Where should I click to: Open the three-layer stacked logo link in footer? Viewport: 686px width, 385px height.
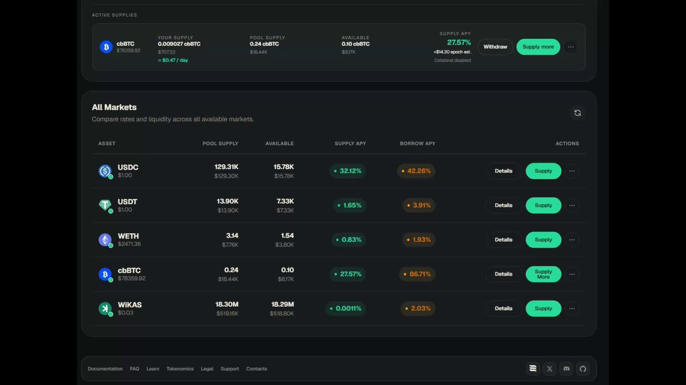click(x=533, y=369)
